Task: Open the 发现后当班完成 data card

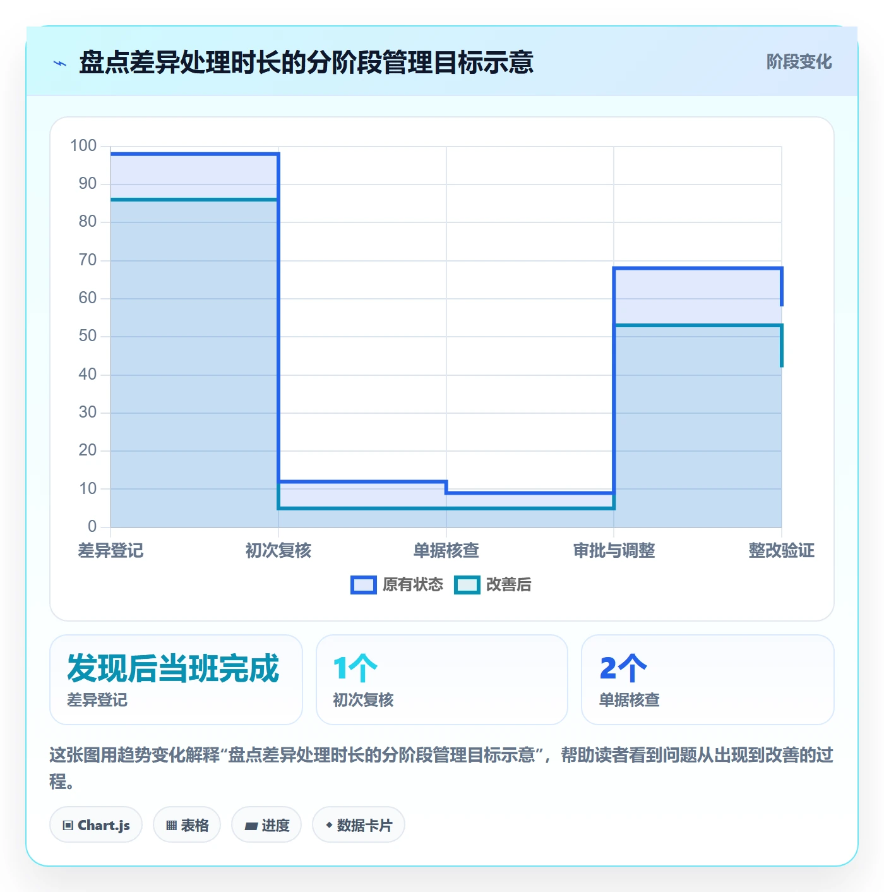Action: click(x=176, y=680)
